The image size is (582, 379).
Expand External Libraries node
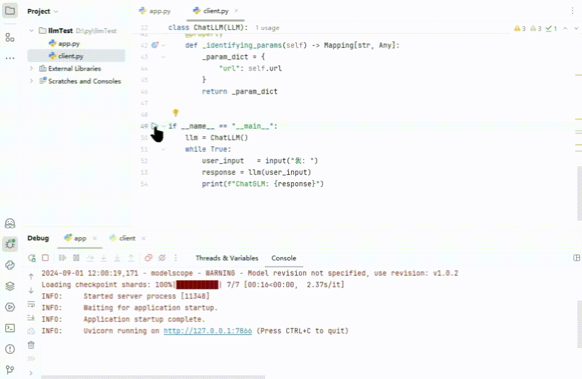(x=32, y=68)
